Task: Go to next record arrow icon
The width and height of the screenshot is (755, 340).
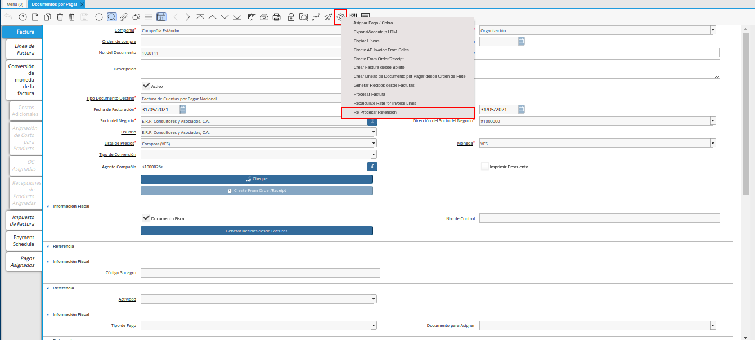Action: pos(188,17)
